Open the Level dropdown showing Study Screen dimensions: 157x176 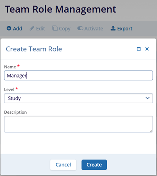click(78, 98)
